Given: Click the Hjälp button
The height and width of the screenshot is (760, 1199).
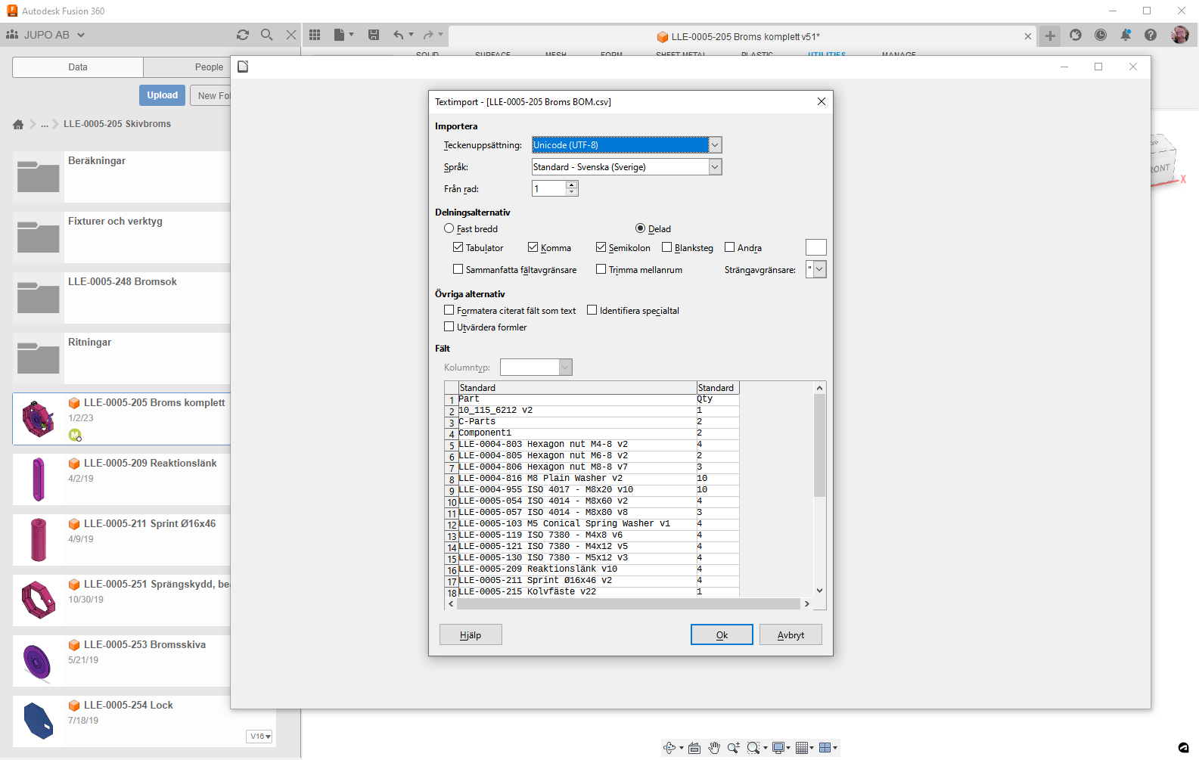Looking at the screenshot, I should 471,635.
